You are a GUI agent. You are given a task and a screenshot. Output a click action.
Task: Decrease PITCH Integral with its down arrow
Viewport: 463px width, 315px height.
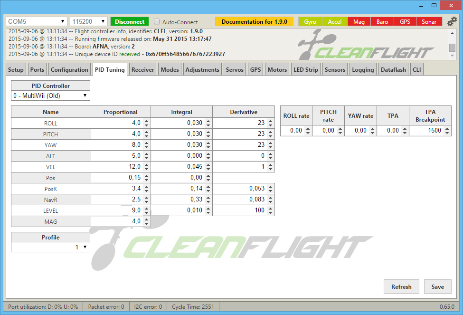(x=208, y=136)
